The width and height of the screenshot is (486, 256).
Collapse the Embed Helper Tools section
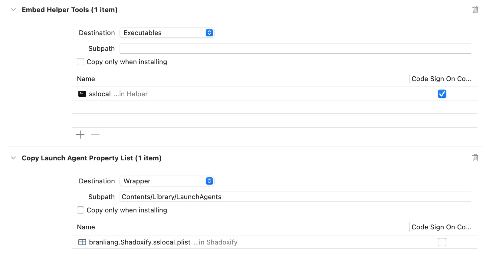13,9
